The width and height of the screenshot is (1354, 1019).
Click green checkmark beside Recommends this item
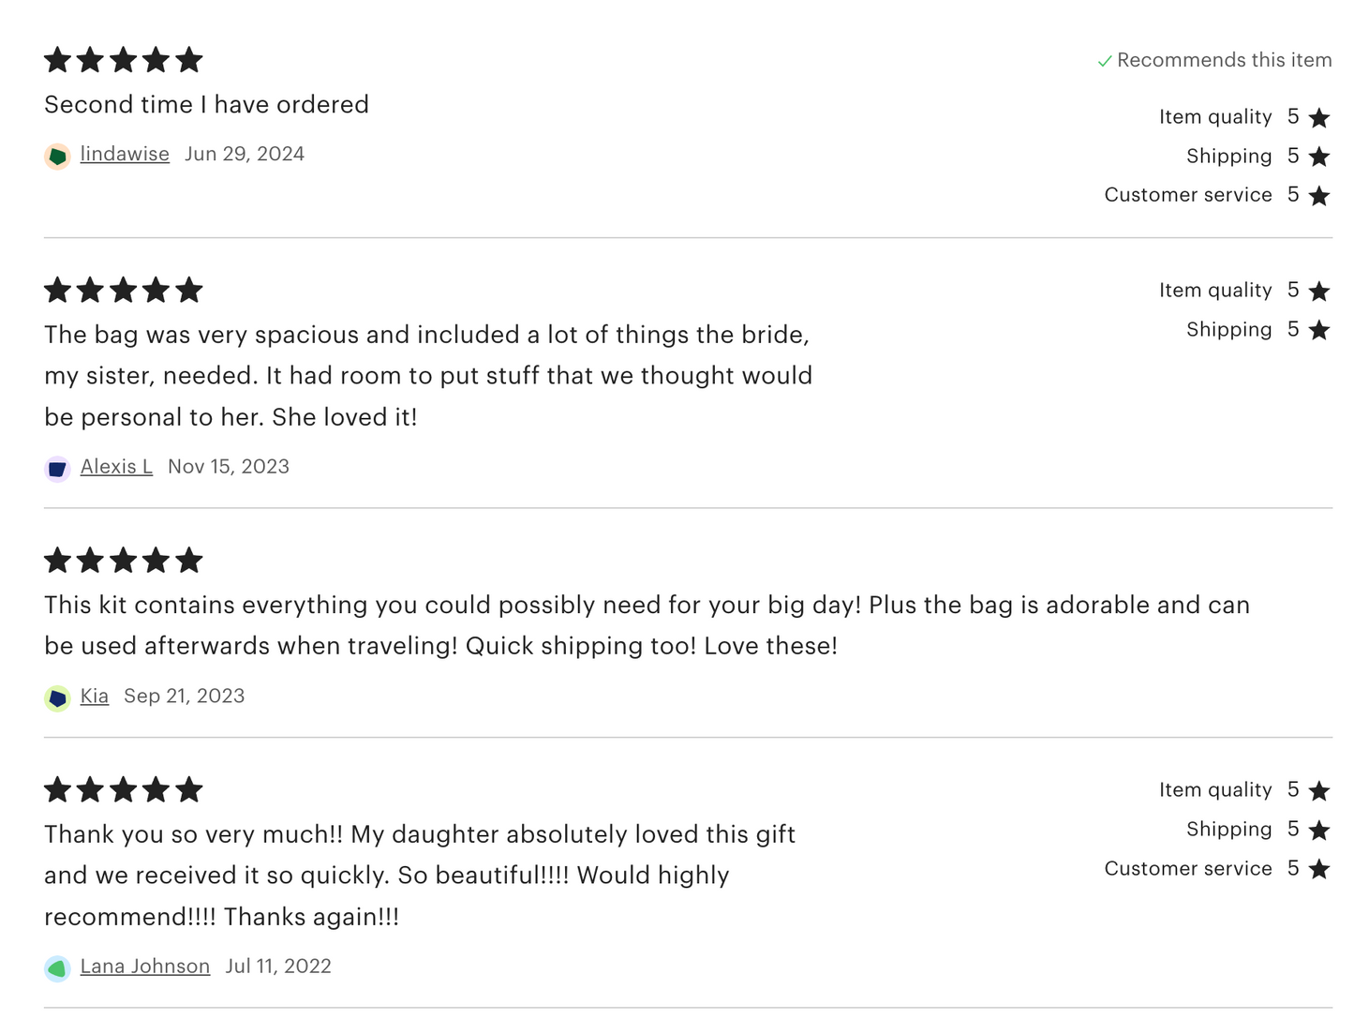tap(1105, 61)
